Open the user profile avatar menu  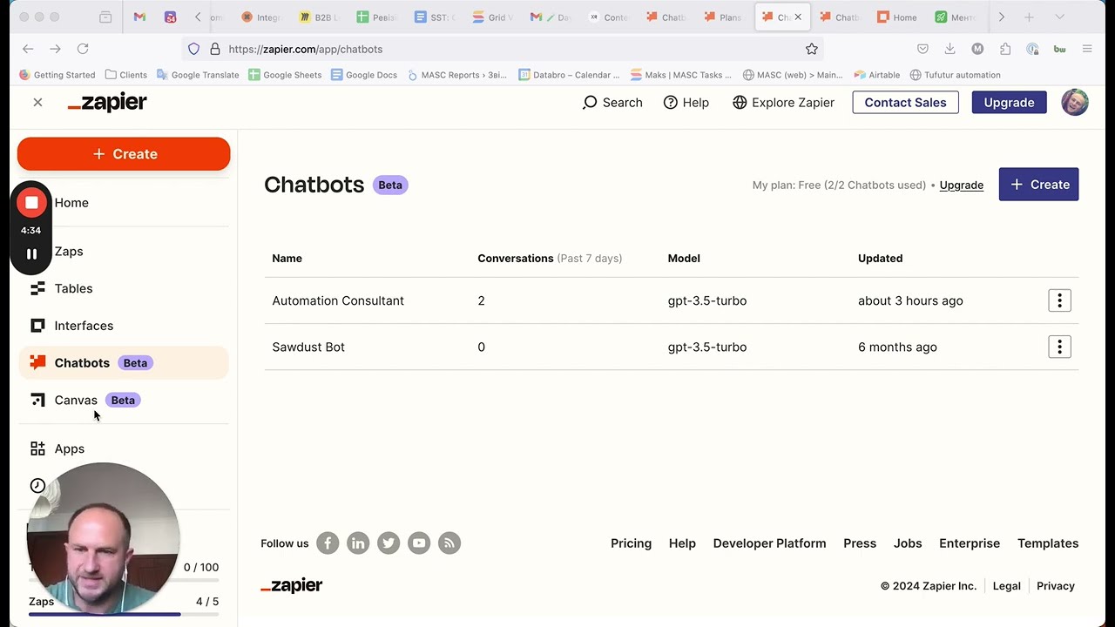[x=1075, y=103]
